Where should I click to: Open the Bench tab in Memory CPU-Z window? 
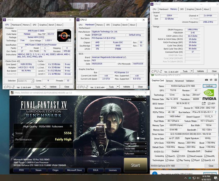(x=199, y=9)
